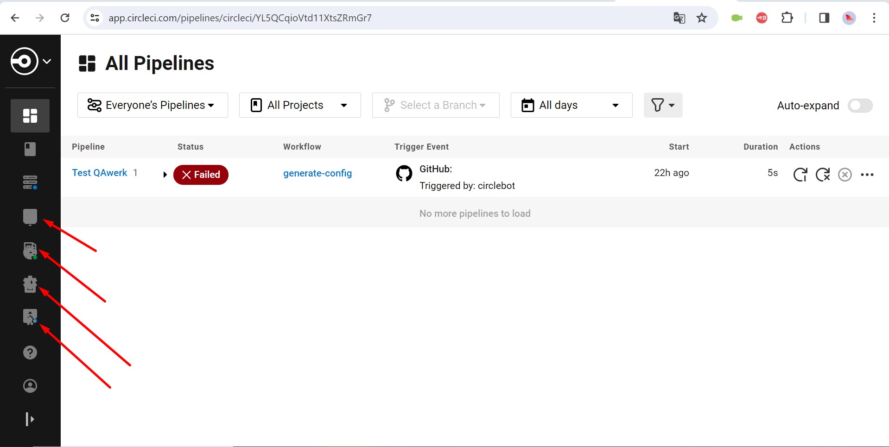The image size is (889, 447).
Task: Toggle the Auto-expand switch
Action: point(860,106)
